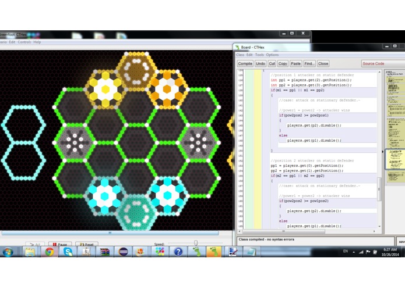Click the comment '//position 1 attacker on static defender'
The width and height of the screenshot is (405, 287).
point(312,75)
